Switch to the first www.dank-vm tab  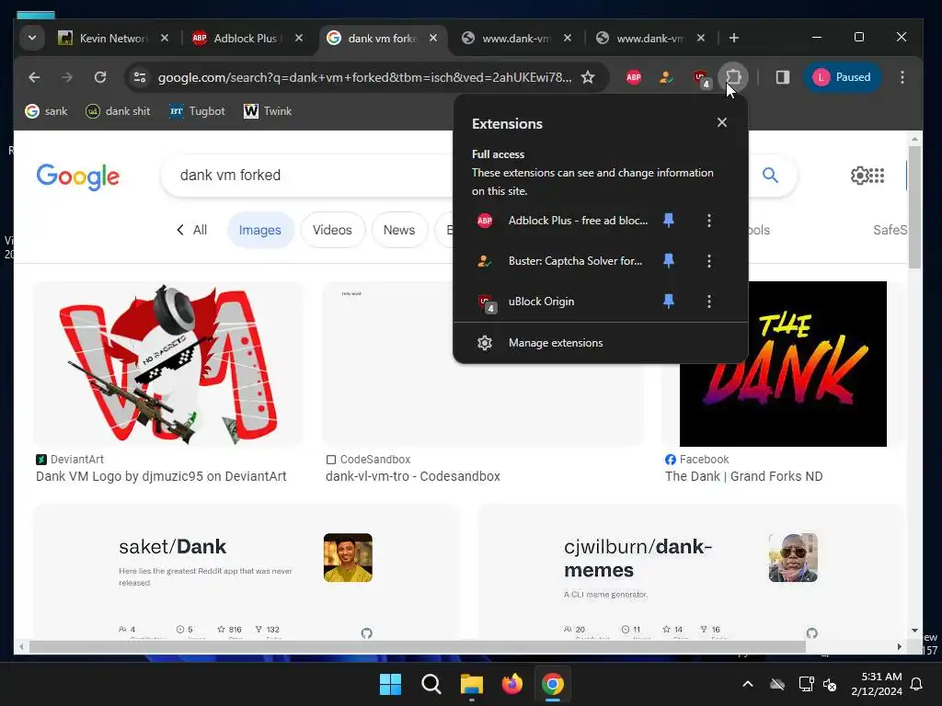(x=515, y=39)
